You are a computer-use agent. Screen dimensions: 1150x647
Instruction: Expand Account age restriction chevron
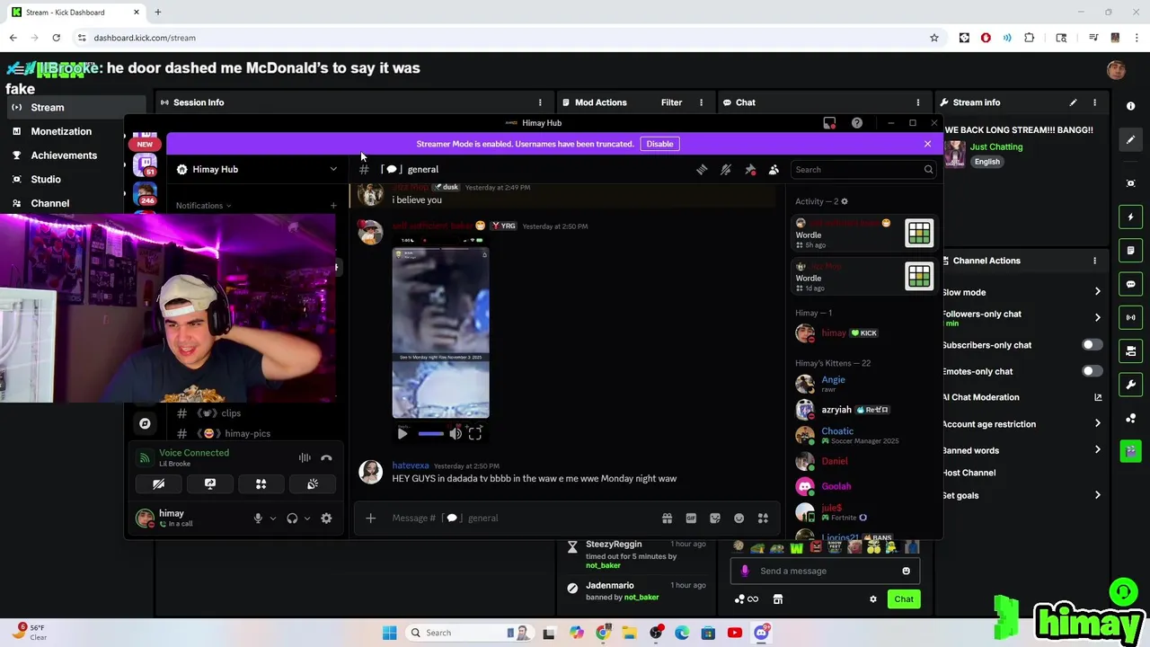[x=1097, y=424]
